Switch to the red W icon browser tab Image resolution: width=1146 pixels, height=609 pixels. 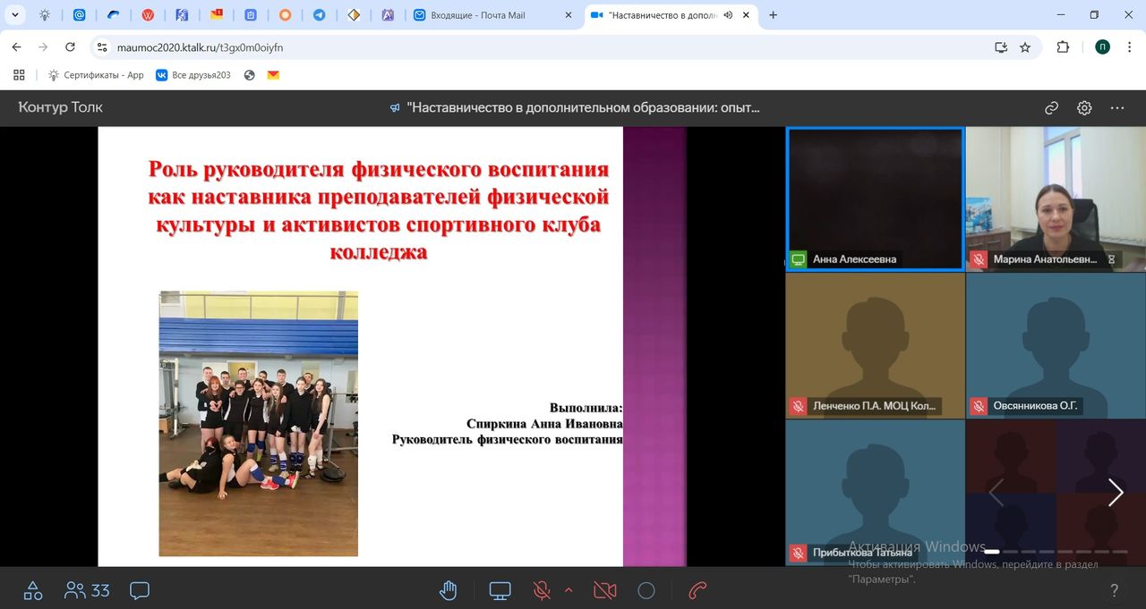point(148,15)
